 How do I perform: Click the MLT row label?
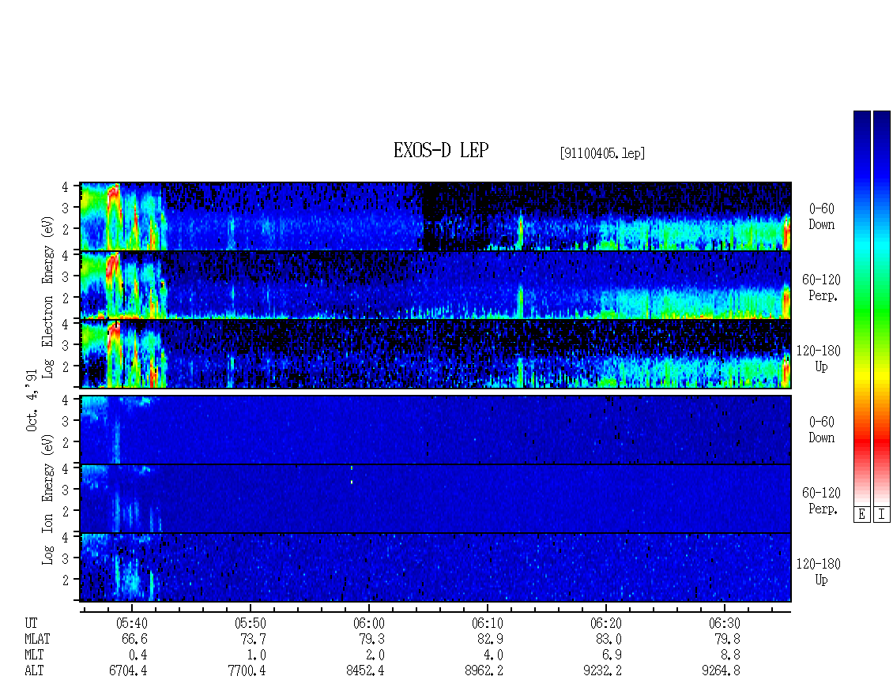[x=34, y=655]
